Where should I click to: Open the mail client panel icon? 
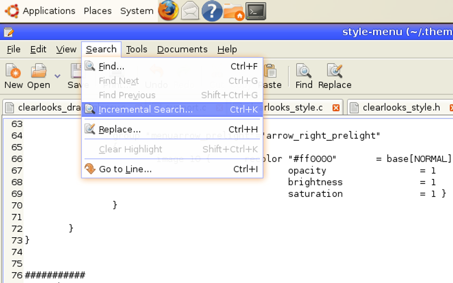click(x=190, y=11)
